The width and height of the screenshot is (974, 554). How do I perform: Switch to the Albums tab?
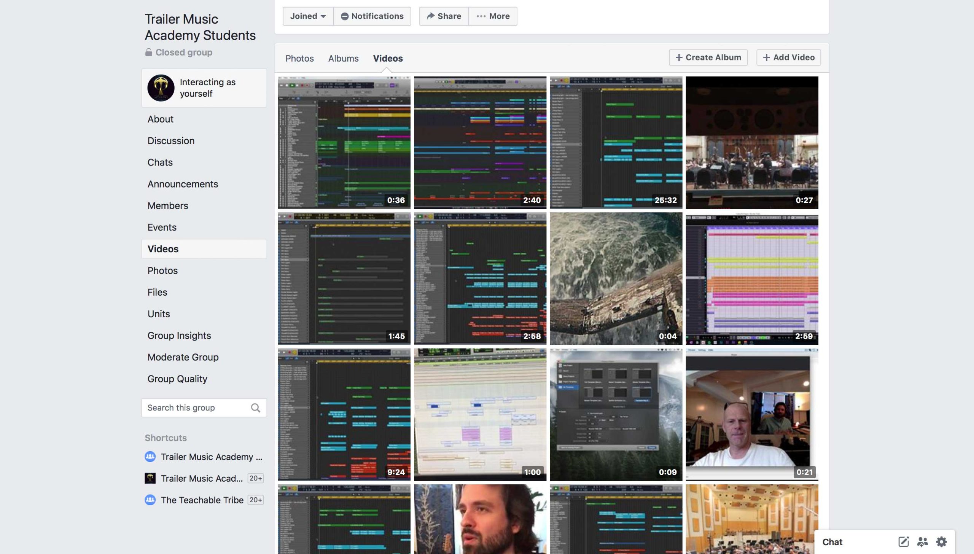343,58
